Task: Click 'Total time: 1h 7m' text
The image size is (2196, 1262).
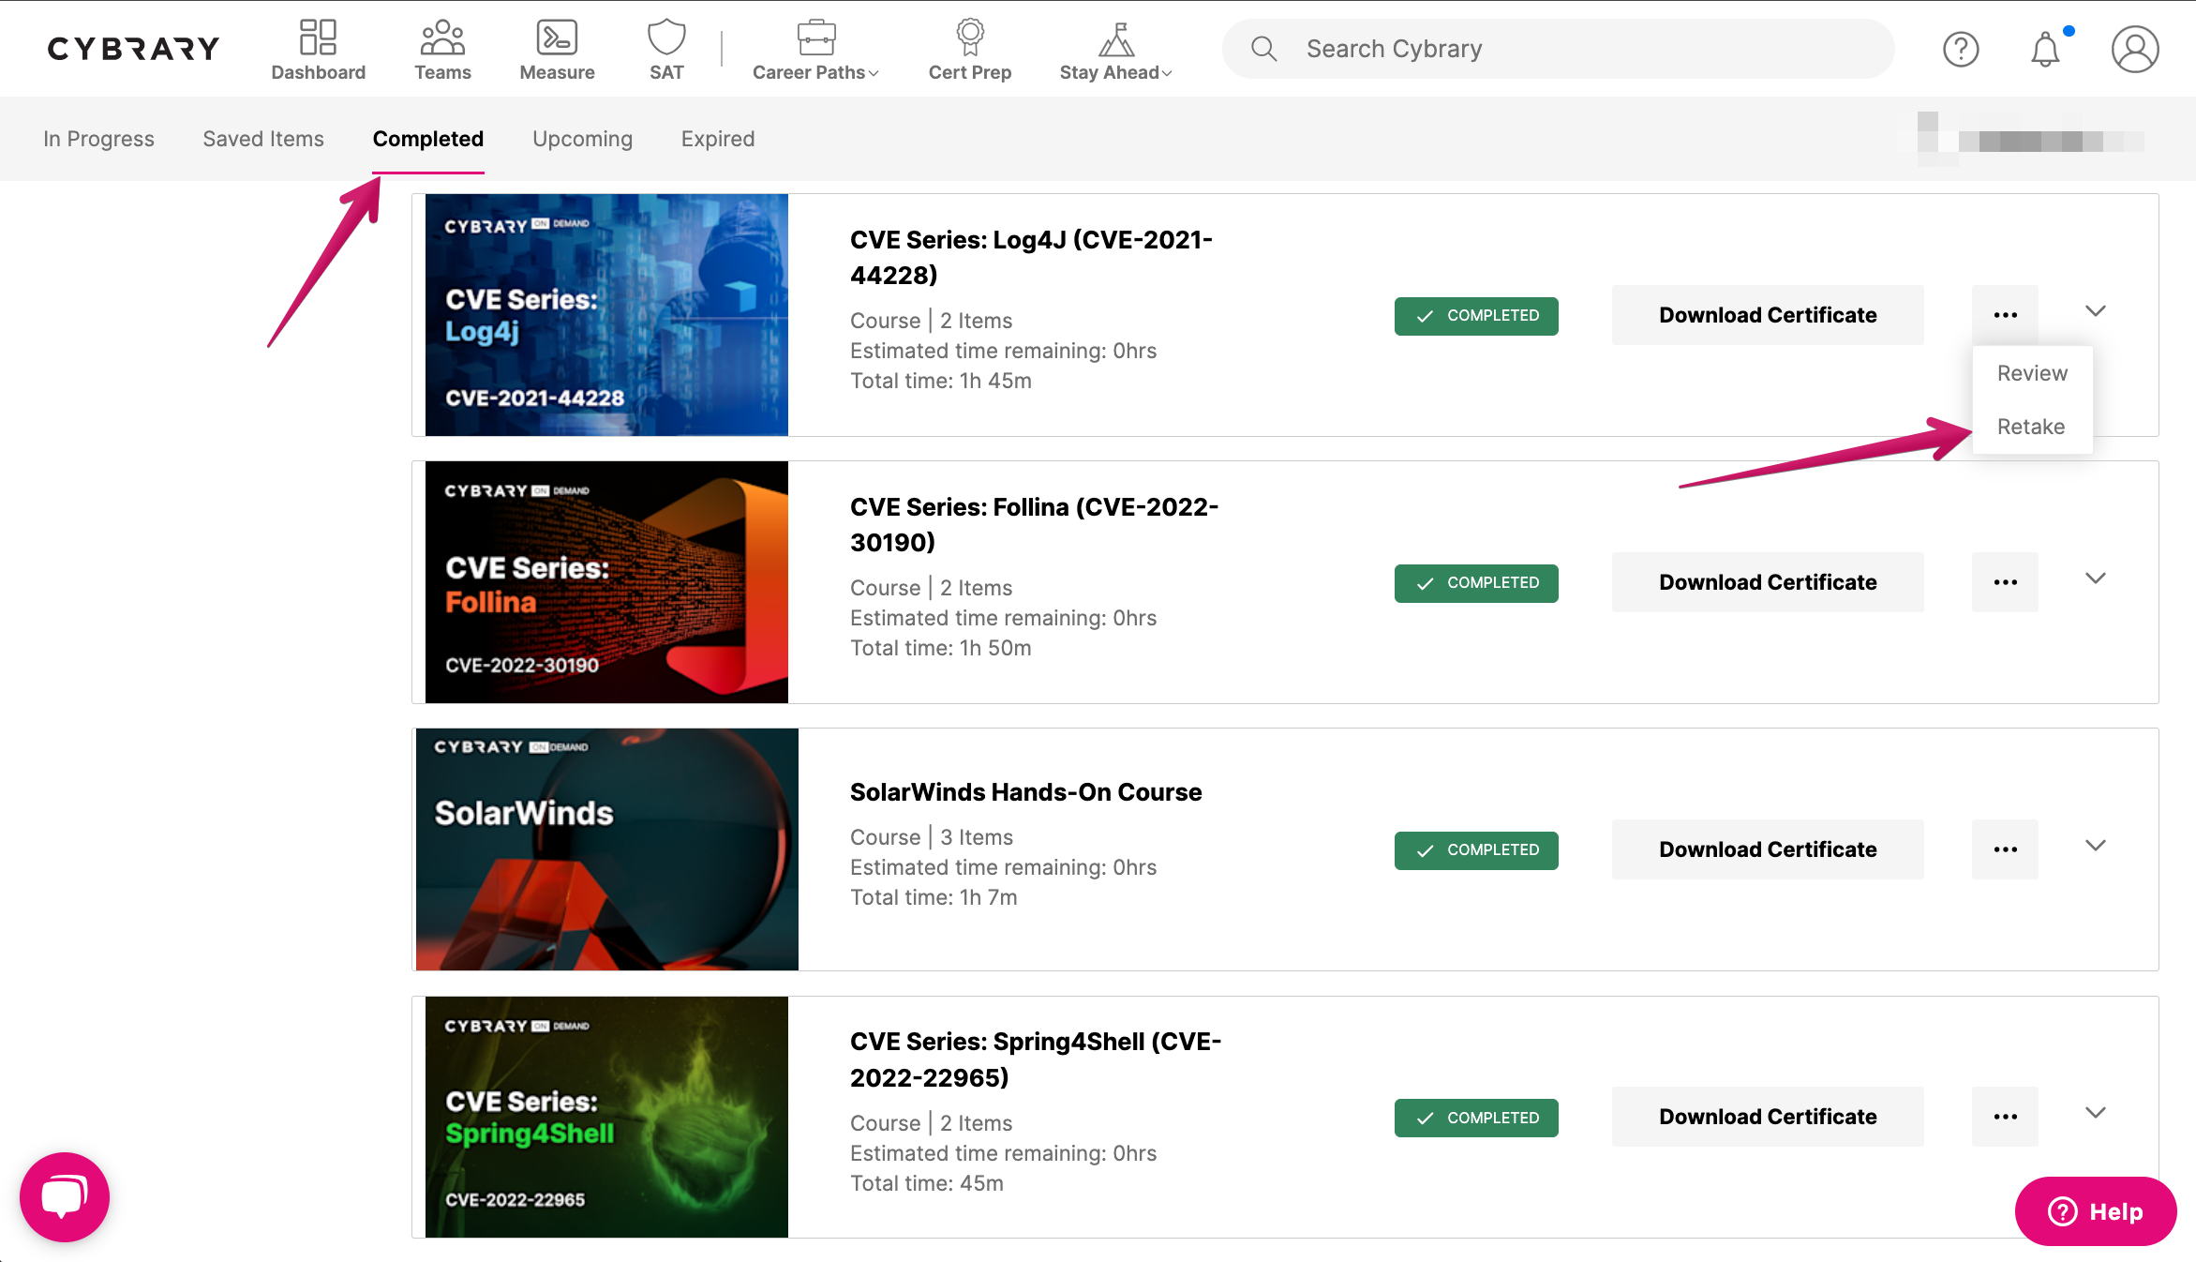Action: [x=934, y=897]
